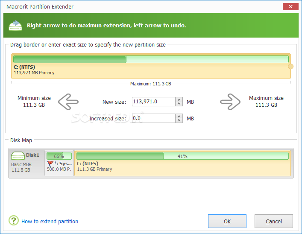Grab the round resize handle on C: partition
The image size is (302, 234).
click(x=290, y=67)
